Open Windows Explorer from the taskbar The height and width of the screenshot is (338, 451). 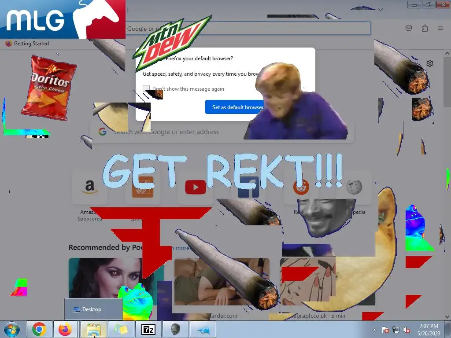93,329
